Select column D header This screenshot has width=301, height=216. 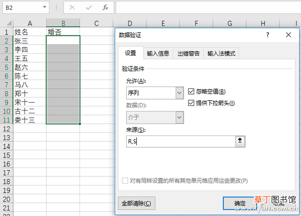tap(130, 23)
